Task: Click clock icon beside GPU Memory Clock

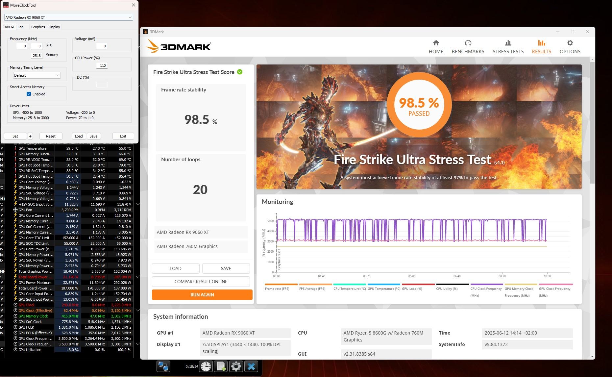Action: point(15,316)
